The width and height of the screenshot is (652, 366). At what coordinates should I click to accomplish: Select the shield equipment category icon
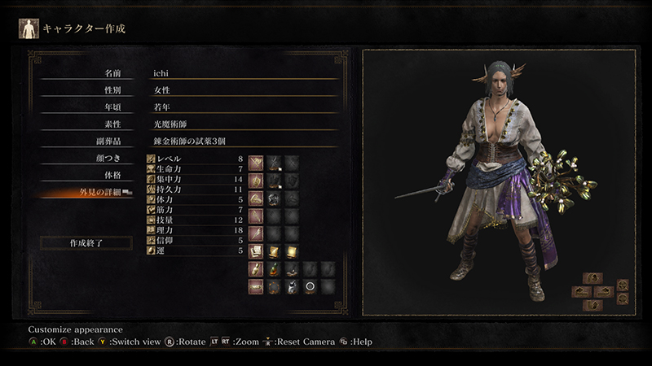tap(256, 181)
